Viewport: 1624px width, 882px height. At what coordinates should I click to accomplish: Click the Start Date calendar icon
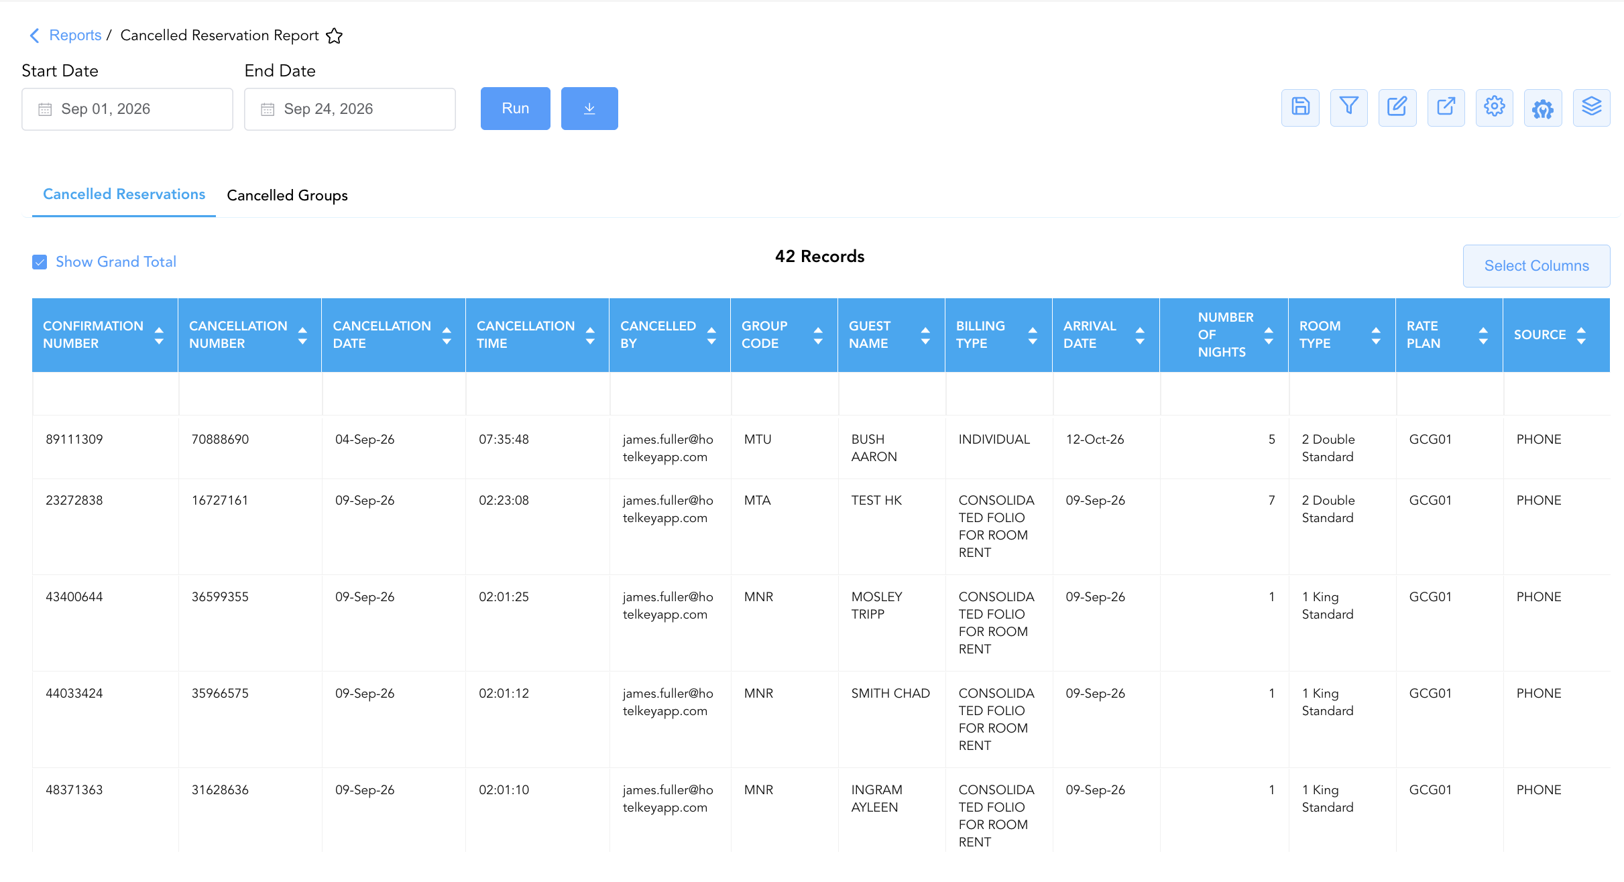pyautogui.click(x=45, y=109)
